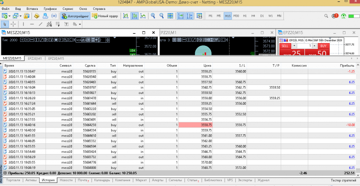Toggle chart shift icon

(x=189, y=16)
